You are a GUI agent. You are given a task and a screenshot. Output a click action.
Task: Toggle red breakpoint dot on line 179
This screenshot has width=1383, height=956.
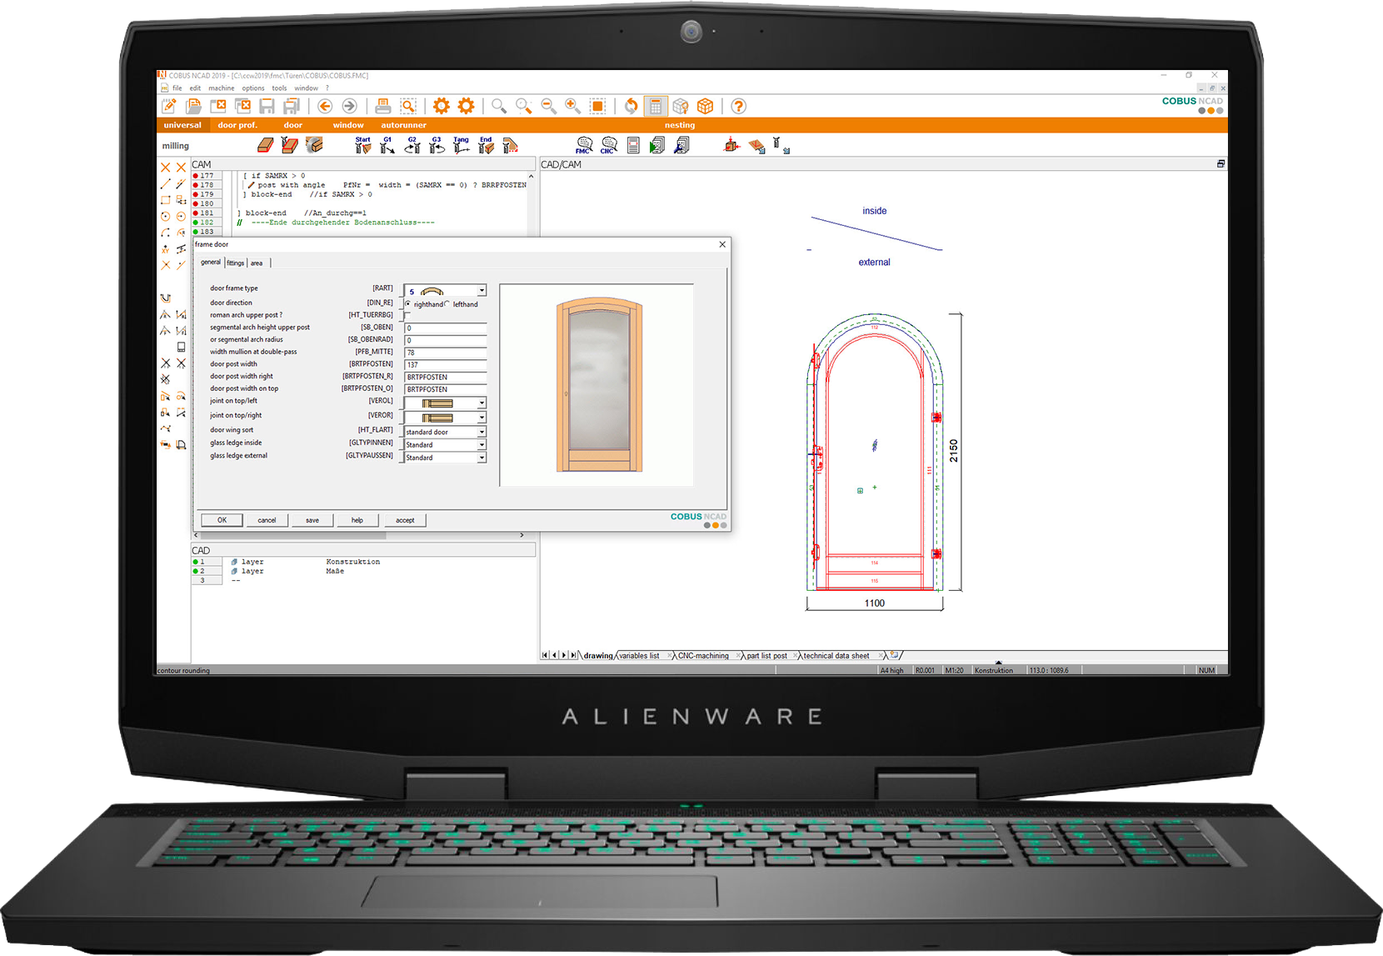[x=196, y=194]
